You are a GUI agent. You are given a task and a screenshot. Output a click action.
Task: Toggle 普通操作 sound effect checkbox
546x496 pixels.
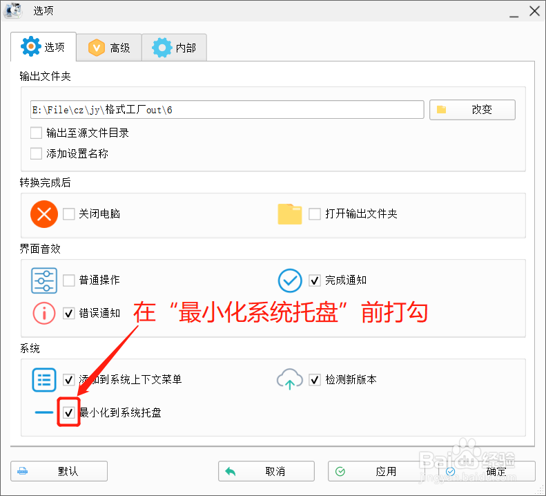click(x=68, y=280)
